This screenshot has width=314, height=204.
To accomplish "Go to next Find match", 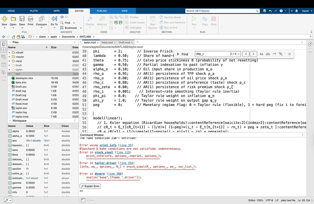I will click(x=253, y=54).
